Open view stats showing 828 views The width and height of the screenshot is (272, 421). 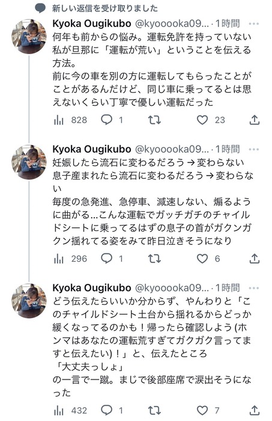click(70, 120)
